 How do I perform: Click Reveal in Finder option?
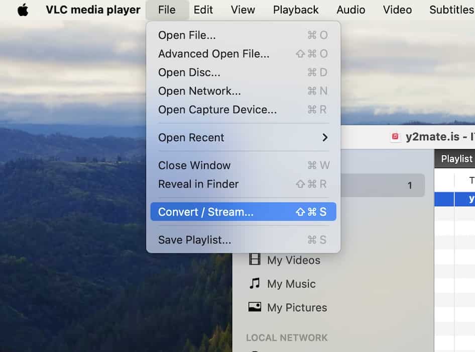(198, 184)
